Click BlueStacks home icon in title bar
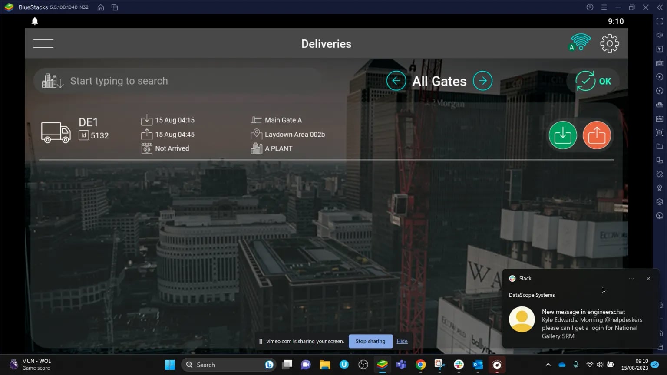This screenshot has width=667, height=375. pos(101,7)
